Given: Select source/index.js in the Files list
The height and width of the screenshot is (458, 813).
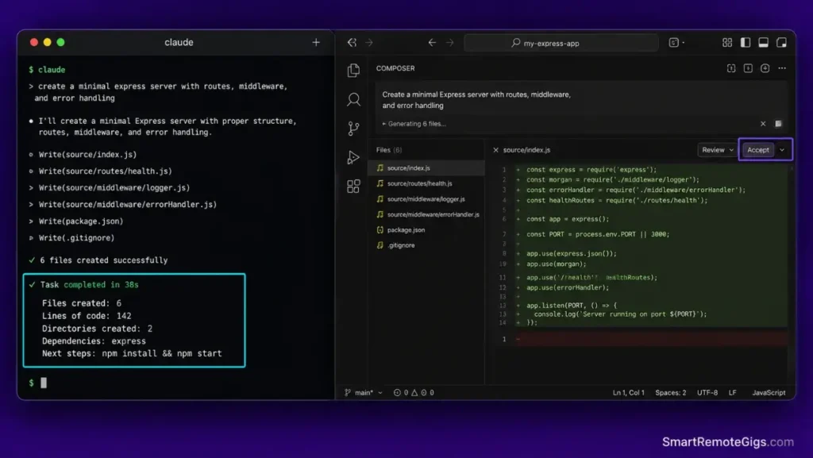Looking at the screenshot, I should pos(426,167).
